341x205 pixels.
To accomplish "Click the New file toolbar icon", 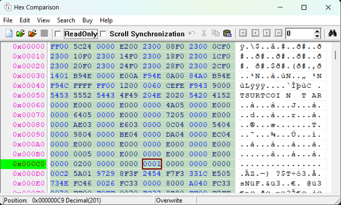I will coord(9,33).
